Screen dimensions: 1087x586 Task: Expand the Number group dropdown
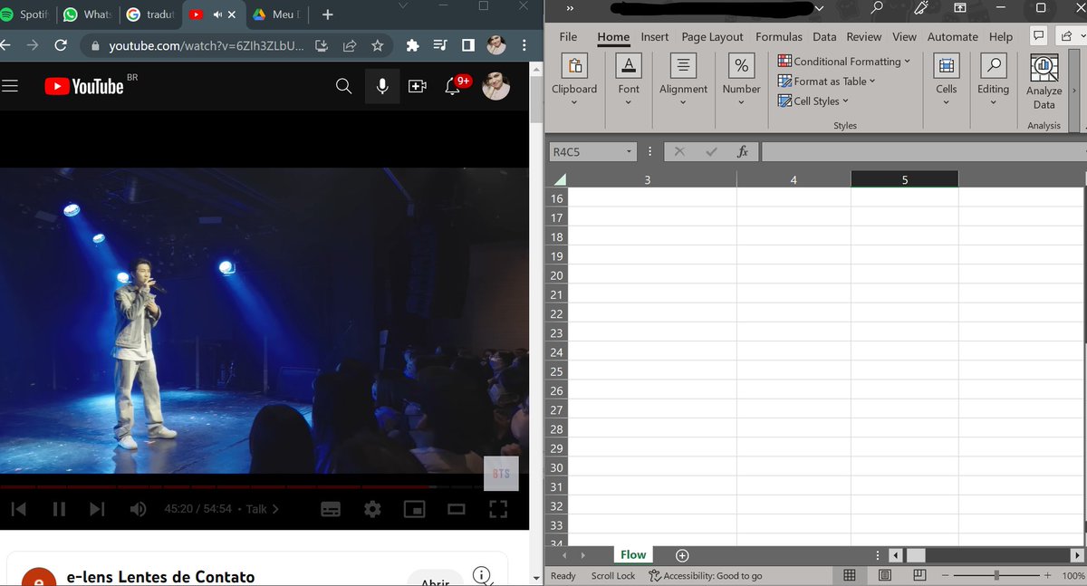pos(741,102)
